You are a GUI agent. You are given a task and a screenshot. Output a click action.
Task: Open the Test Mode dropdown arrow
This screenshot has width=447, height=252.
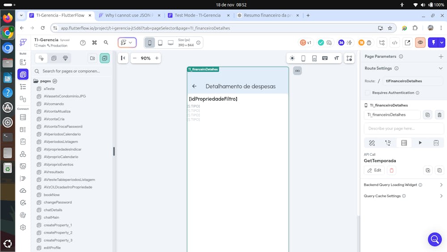[442, 43]
